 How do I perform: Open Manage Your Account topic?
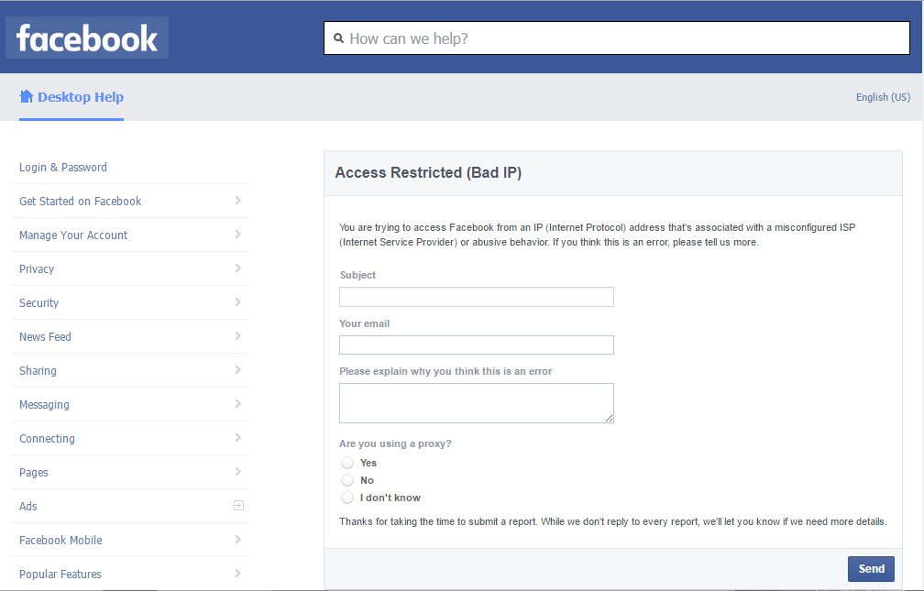pyautogui.click(x=73, y=235)
